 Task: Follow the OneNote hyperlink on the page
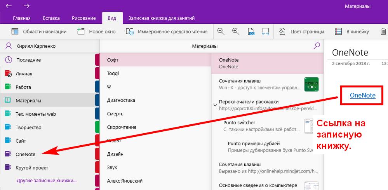click(x=363, y=95)
